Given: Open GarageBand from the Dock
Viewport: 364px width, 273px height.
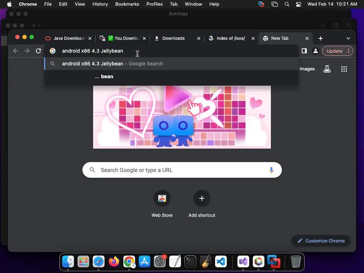Looking at the screenshot, I should (x=205, y=261).
